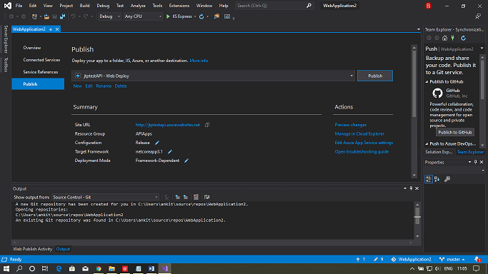Image resolution: width=488 pixels, height=274 pixels.
Task: Go to next message in Output toolbar
Action: pyautogui.click(x=186, y=197)
